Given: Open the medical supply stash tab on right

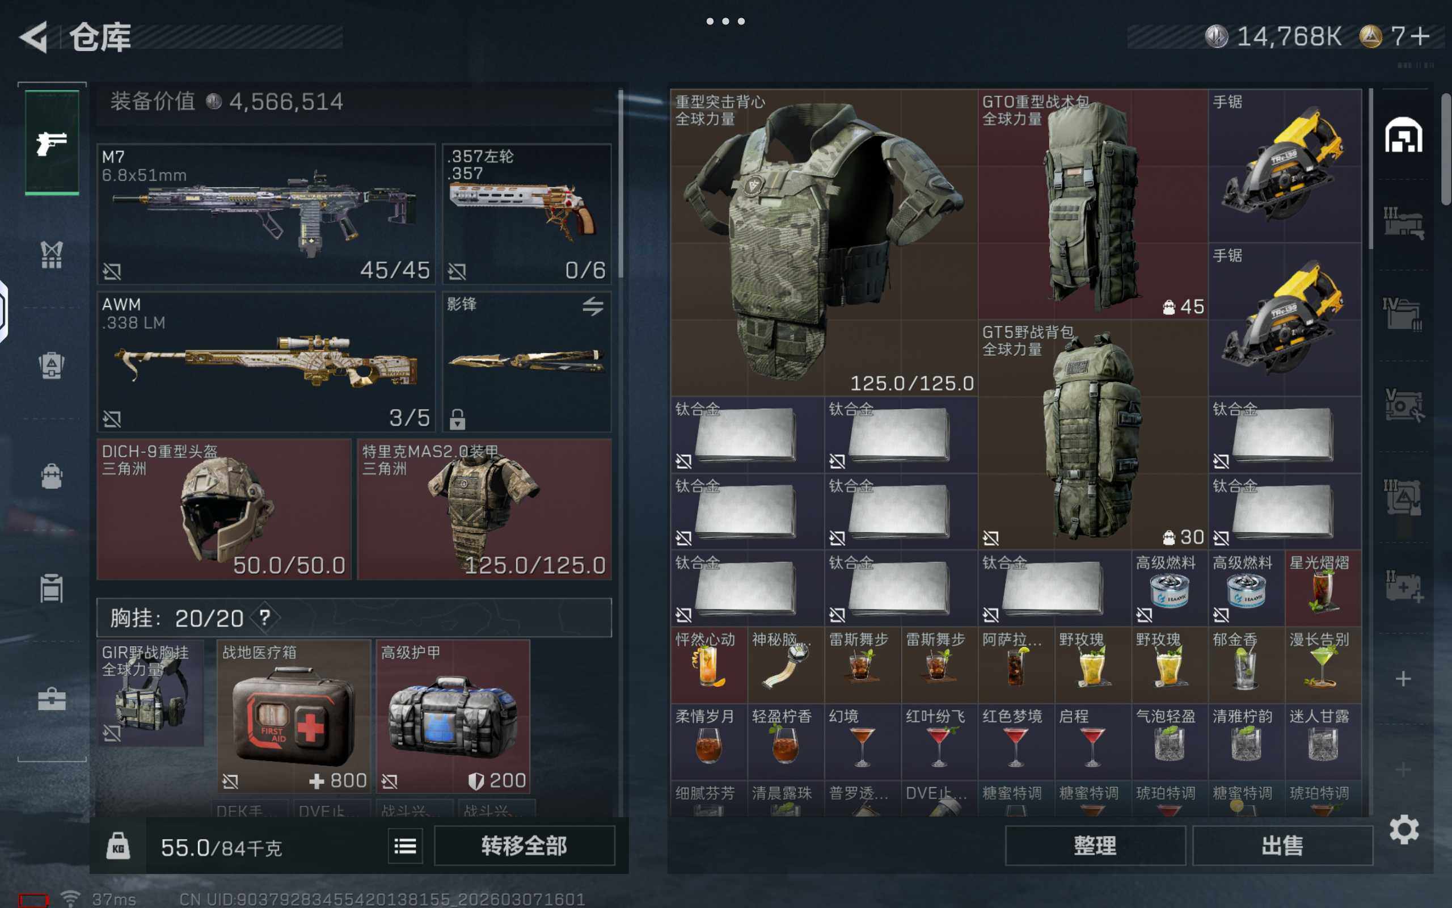Looking at the screenshot, I should (1403, 586).
